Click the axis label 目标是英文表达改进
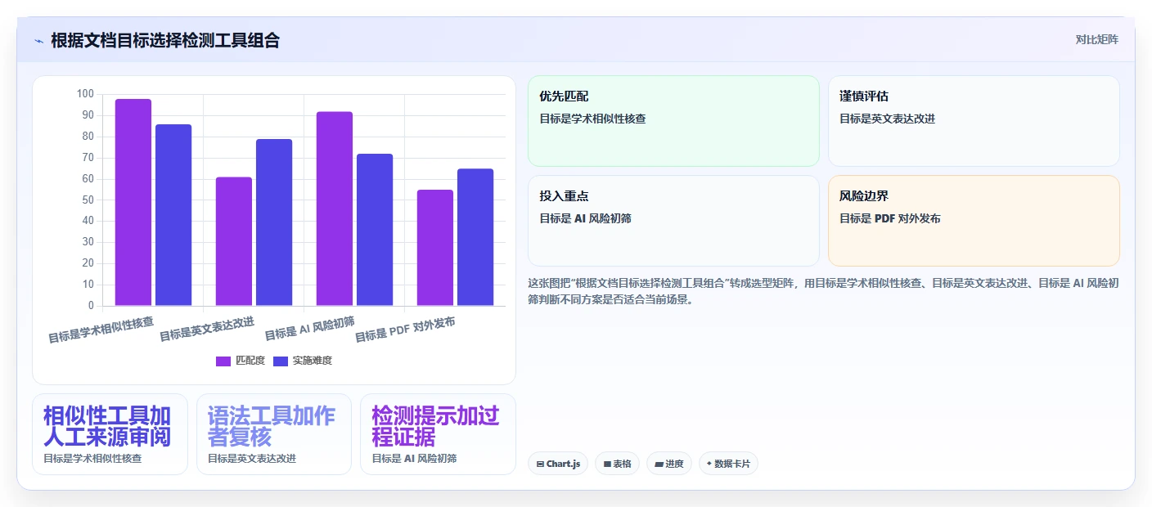The image size is (1152, 507). 207,329
